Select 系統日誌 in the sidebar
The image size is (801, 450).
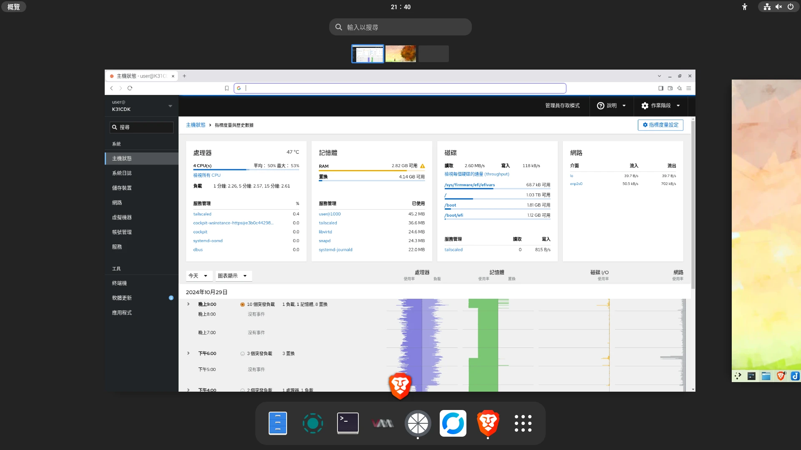coord(122,173)
